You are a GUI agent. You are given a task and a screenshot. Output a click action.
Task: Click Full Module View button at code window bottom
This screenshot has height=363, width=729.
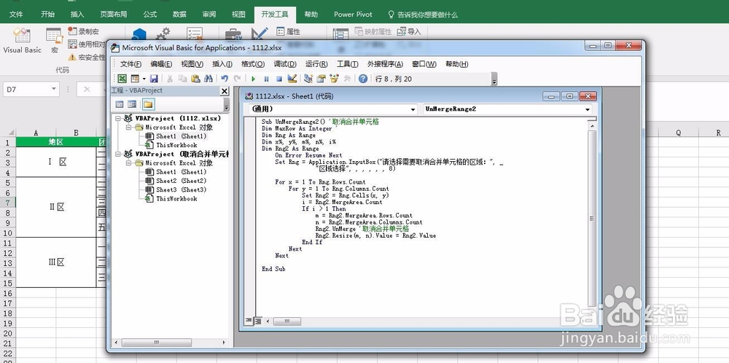coord(257,321)
